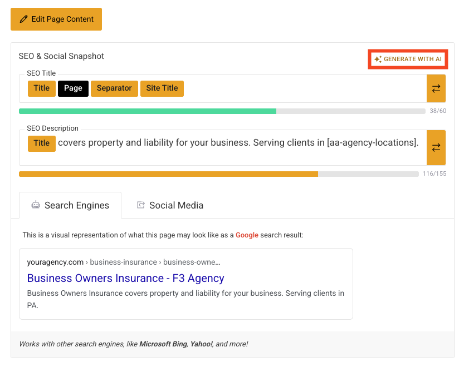The width and height of the screenshot is (464, 372).
Task: Select the Separator tag in SEO Title
Action: (x=114, y=88)
